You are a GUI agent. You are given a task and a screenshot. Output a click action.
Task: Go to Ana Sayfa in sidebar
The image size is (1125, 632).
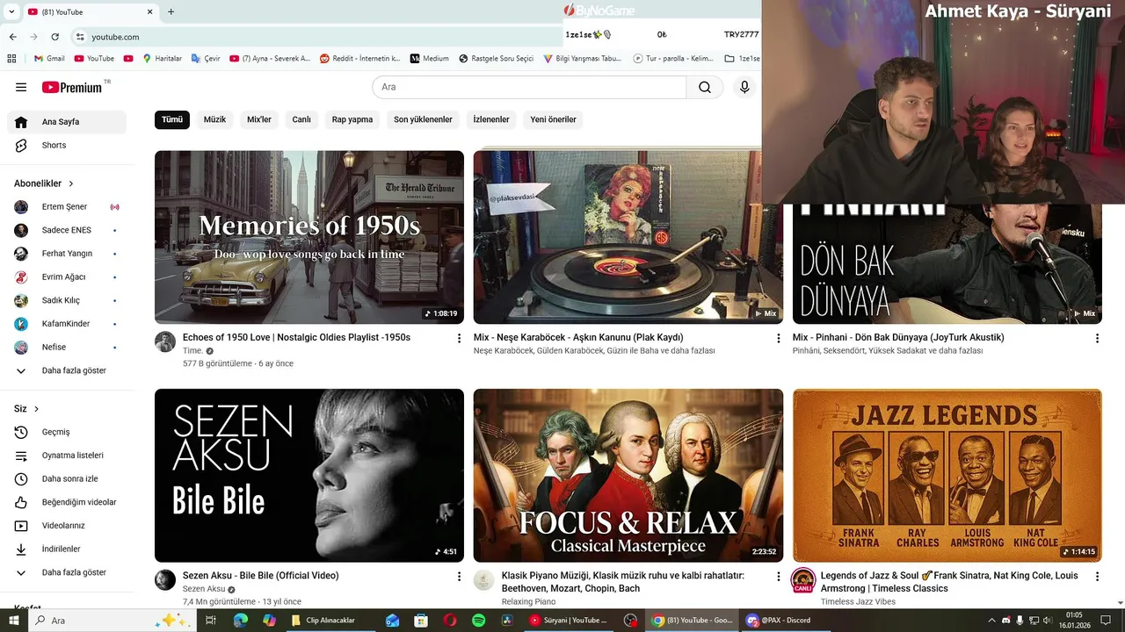(67, 122)
